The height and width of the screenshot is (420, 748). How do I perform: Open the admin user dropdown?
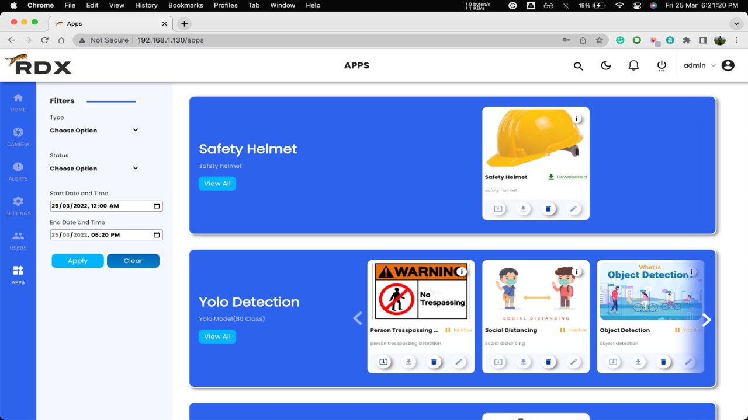(699, 65)
